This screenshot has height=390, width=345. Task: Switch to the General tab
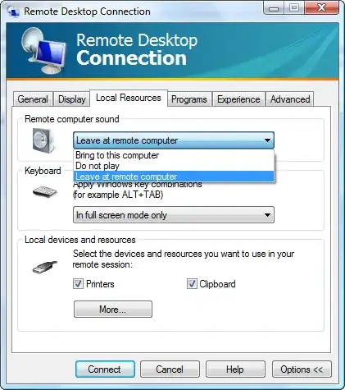(x=33, y=99)
